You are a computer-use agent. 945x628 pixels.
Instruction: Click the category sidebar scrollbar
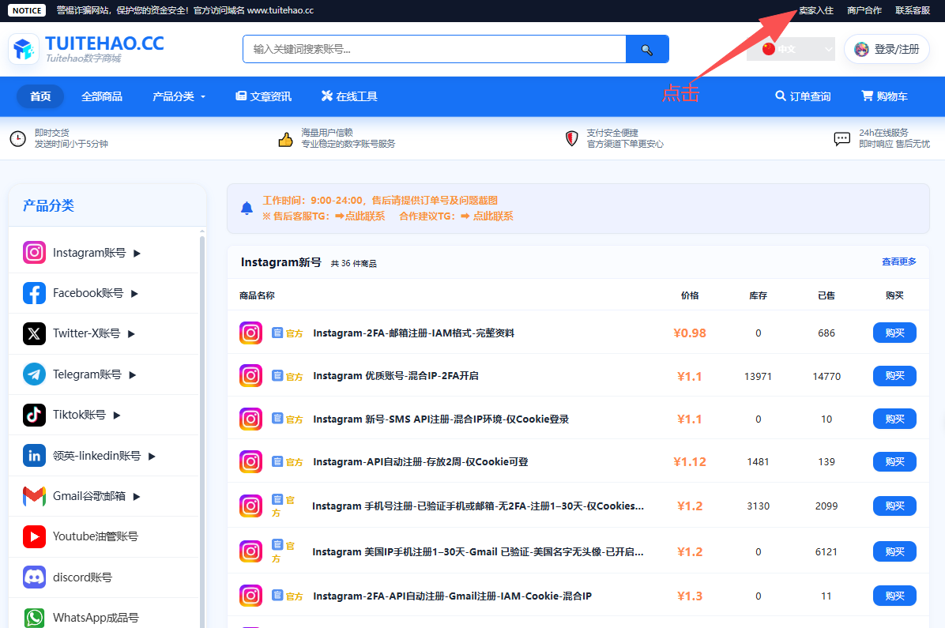pos(202,431)
